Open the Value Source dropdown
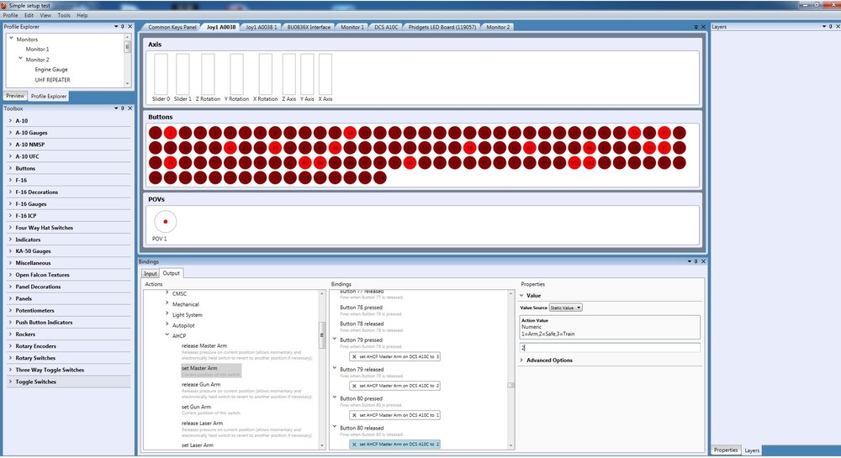841x458 pixels. (565, 308)
